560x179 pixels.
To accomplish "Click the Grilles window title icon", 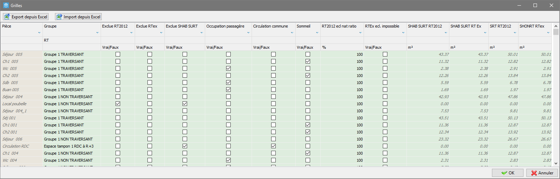I will [x=6, y=5].
